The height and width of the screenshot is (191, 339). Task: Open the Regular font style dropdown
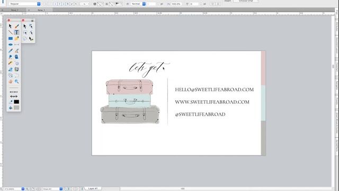coord(25,4)
